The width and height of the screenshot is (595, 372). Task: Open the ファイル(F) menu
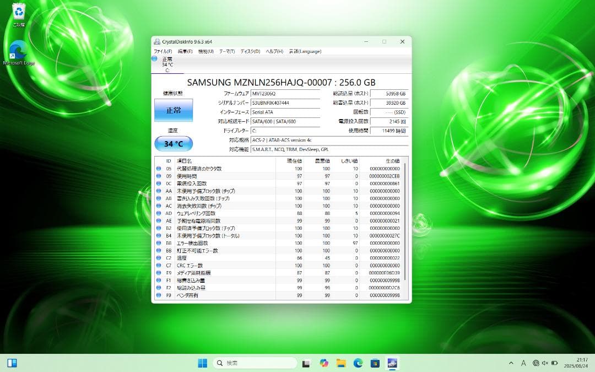pos(161,51)
